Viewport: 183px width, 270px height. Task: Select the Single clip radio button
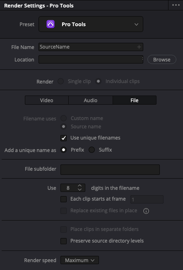(x=60, y=81)
